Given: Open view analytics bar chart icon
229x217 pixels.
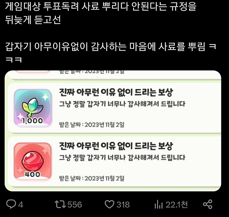Looking at the screenshot, I should tap(159, 204).
